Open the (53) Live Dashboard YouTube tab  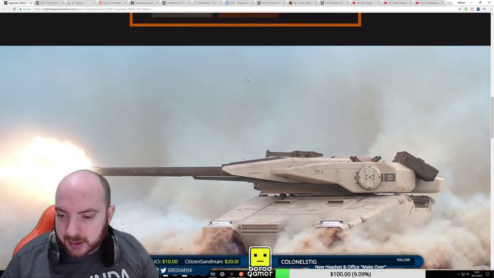pos(429,3)
